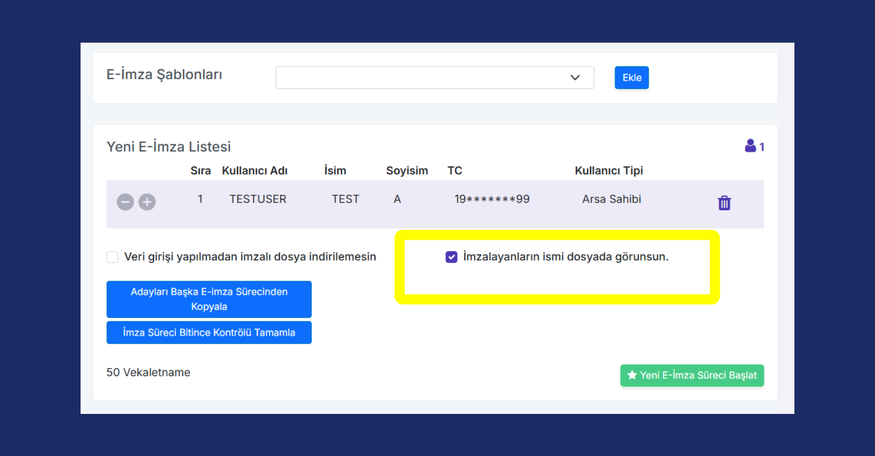
Task: Click 'İmza Süreci Bitince Kontrölü Tamamla' button
Action: (209, 332)
